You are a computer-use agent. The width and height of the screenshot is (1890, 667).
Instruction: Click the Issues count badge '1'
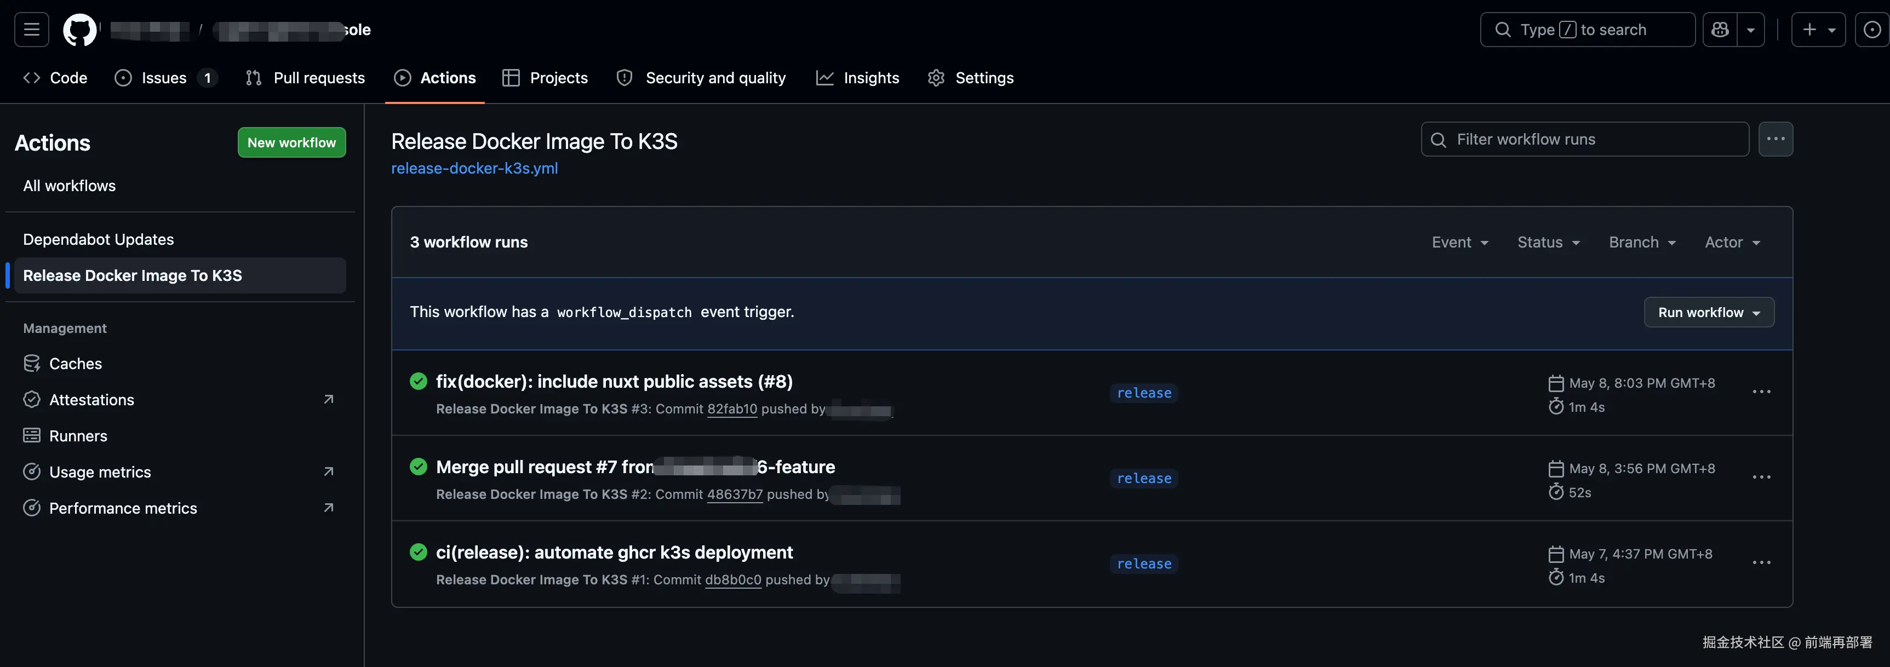point(208,78)
